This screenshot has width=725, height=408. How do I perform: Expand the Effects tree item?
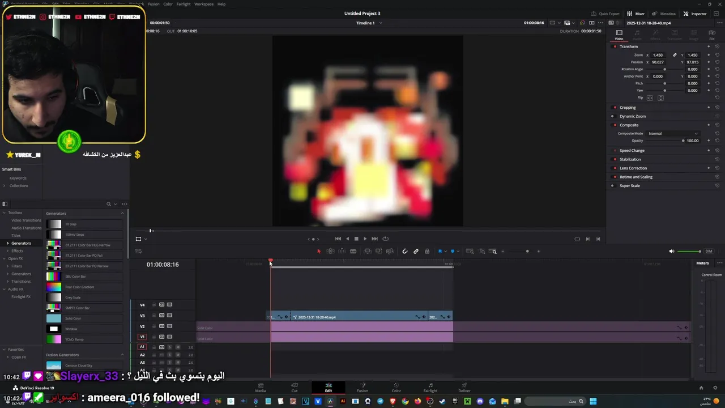tap(7, 250)
